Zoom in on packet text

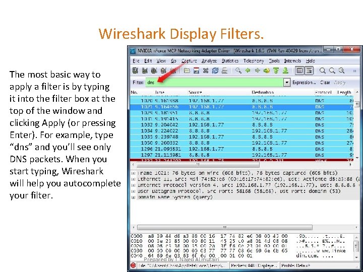pos(323,71)
